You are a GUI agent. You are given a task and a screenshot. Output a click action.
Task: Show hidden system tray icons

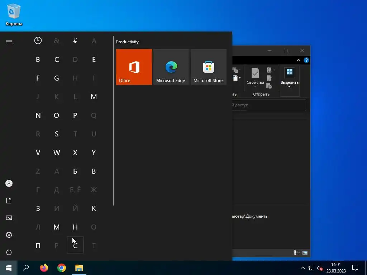pyautogui.click(x=302, y=268)
